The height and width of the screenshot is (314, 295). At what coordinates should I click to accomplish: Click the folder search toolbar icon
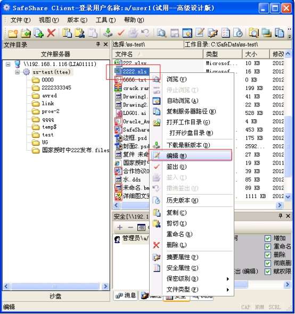click(x=253, y=33)
